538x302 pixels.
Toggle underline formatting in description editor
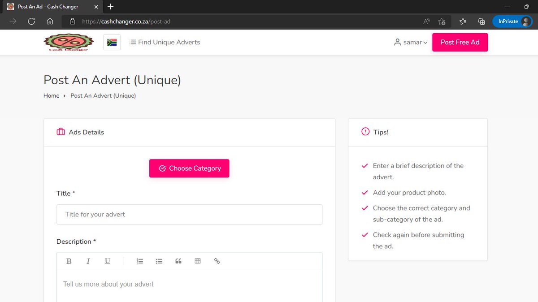tap(108, 261)
